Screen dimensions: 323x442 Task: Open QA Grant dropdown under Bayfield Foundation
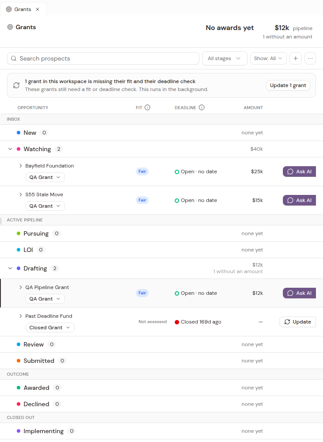(45, 177)
